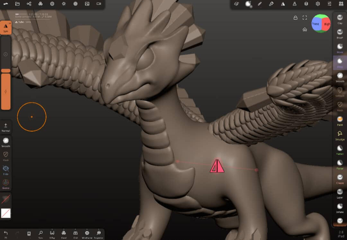
Task: Select the Clay brush tool
Action: (340, 19)
